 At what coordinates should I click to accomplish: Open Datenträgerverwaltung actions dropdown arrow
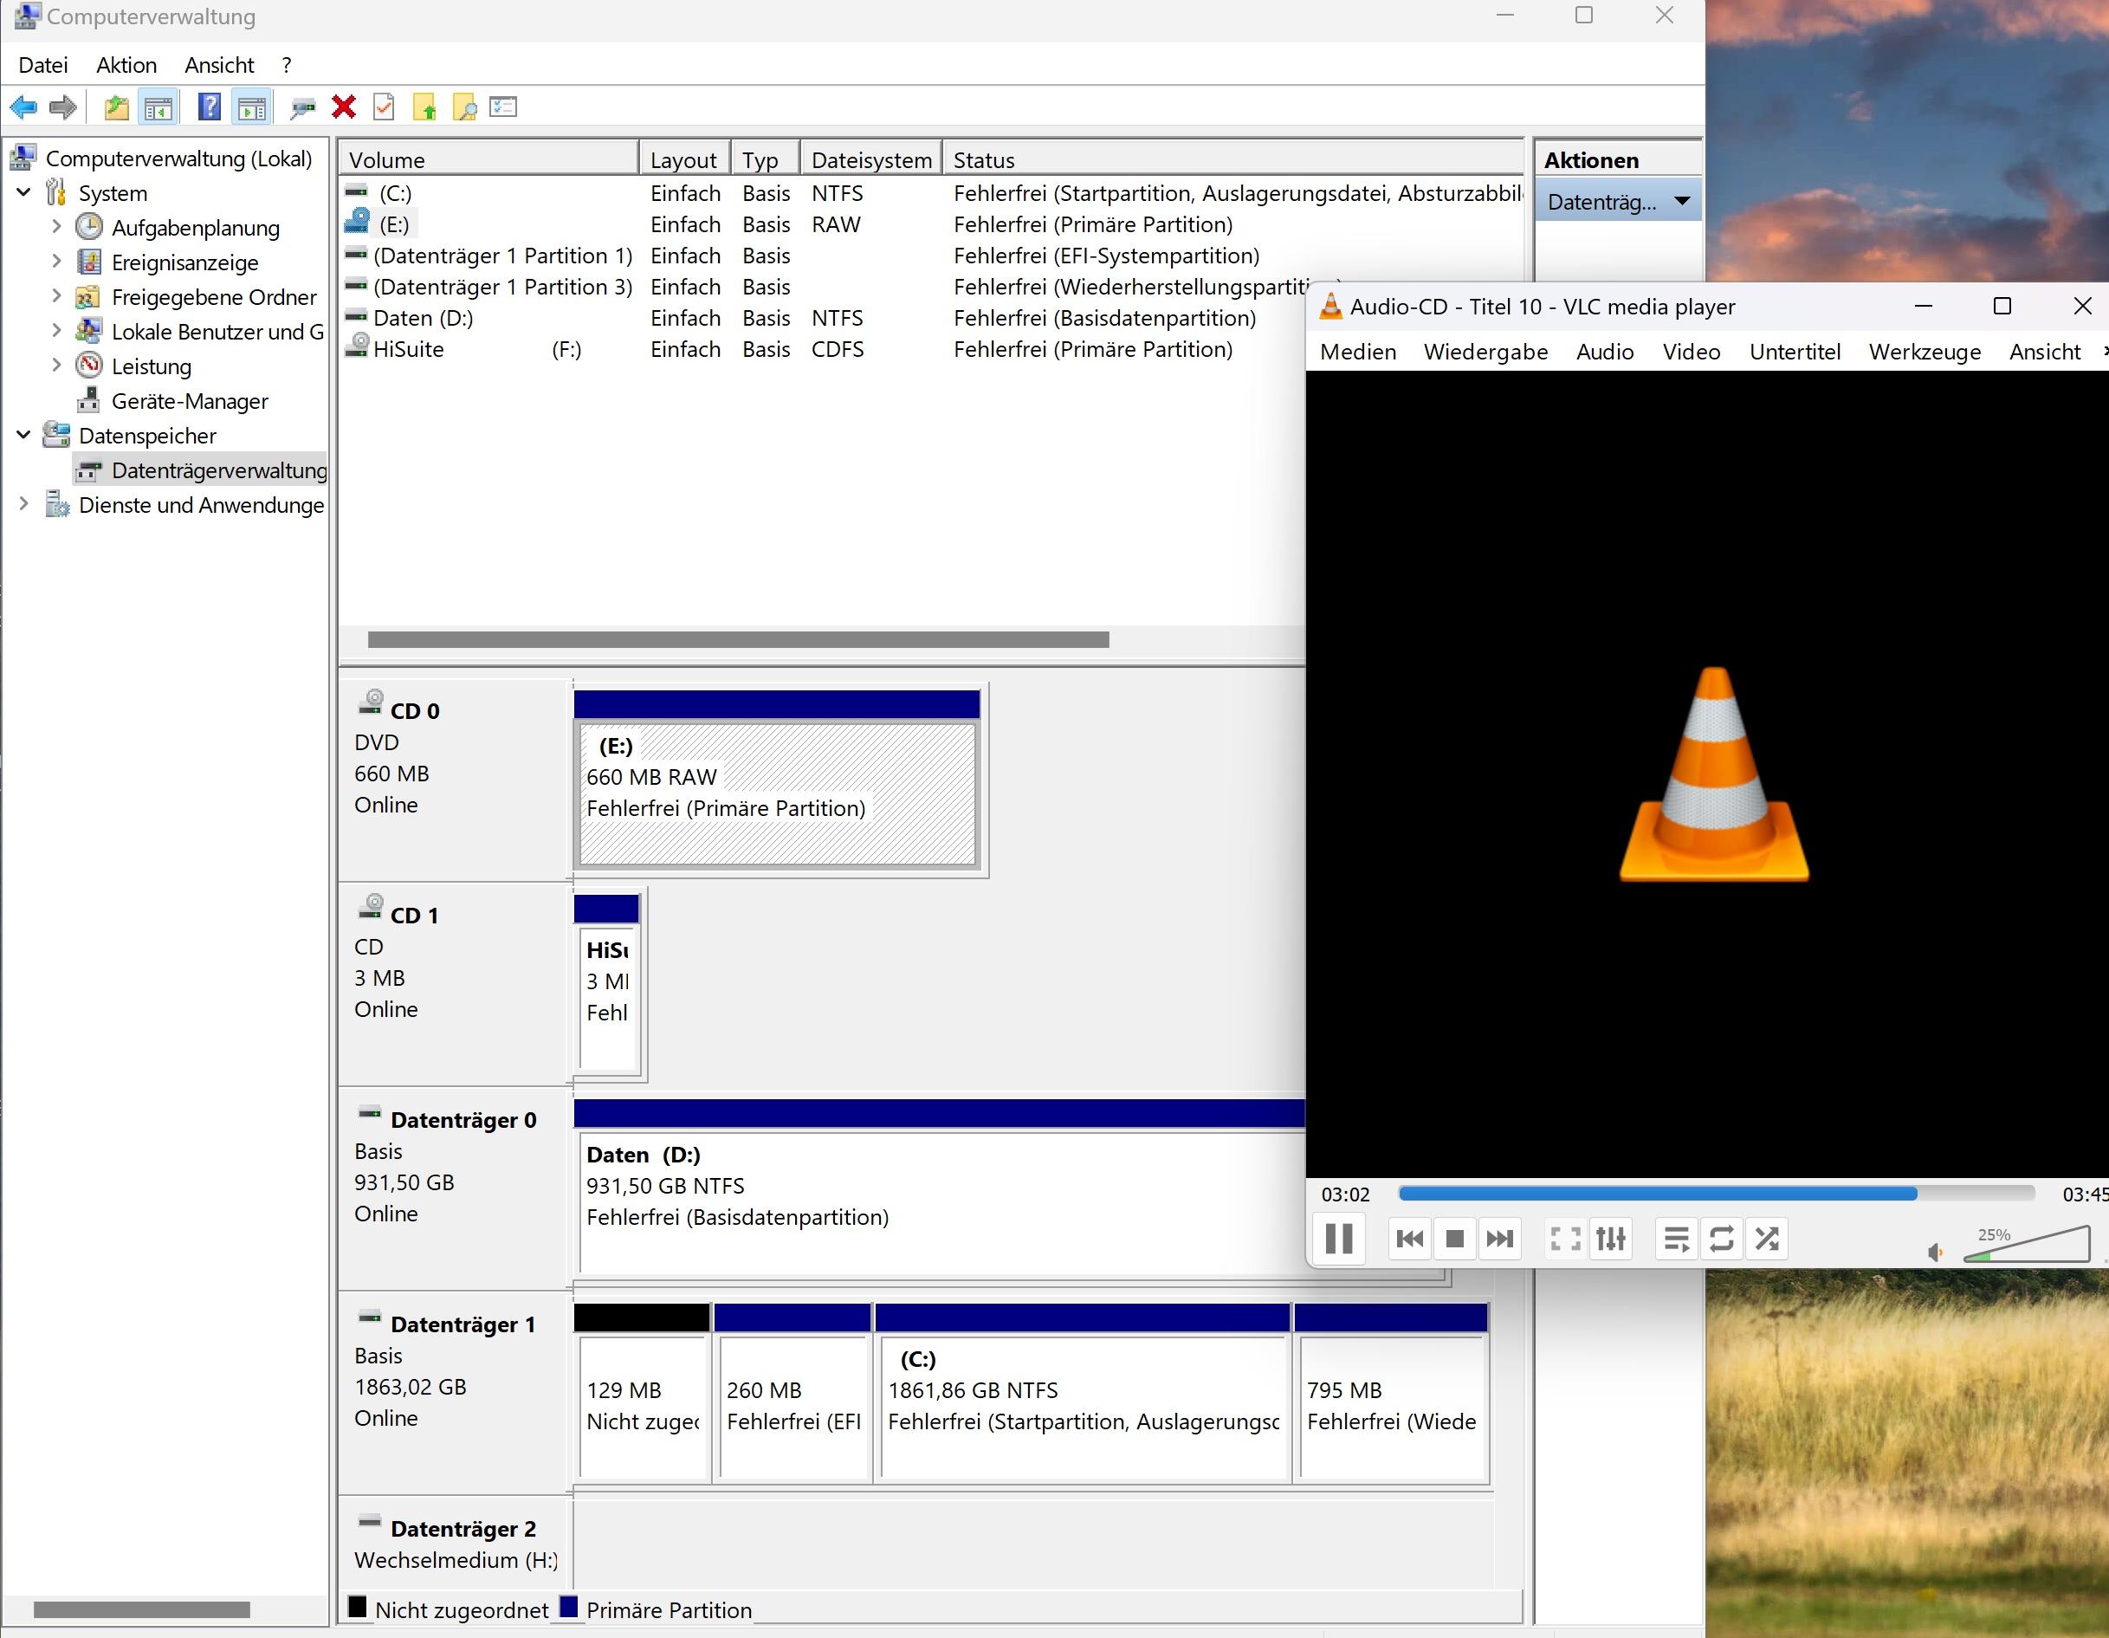click(x=1682, y=202)
